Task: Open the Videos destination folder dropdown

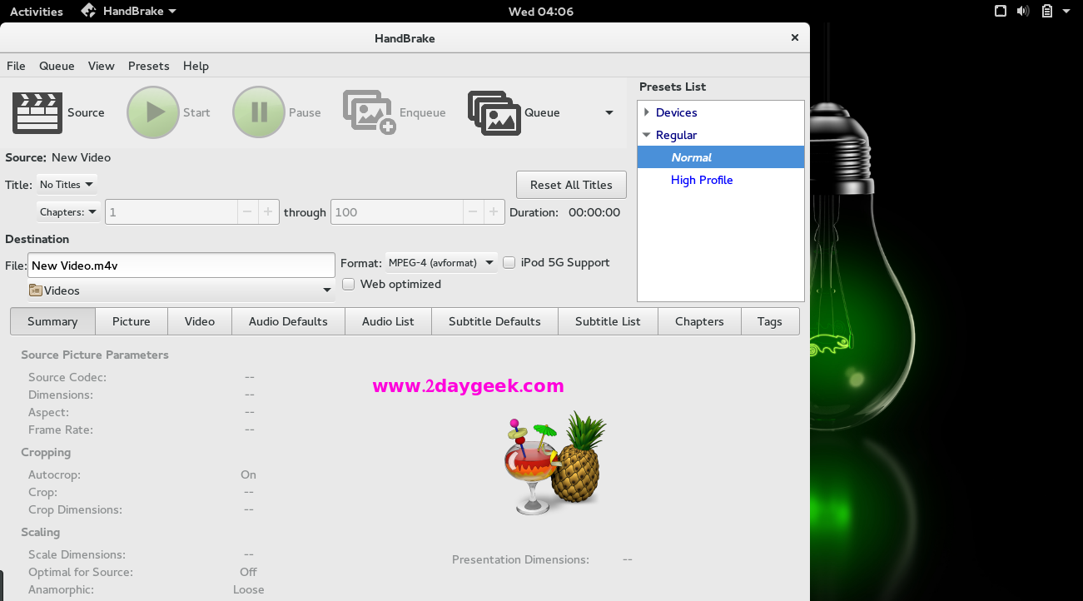Action: coord(181,291)
